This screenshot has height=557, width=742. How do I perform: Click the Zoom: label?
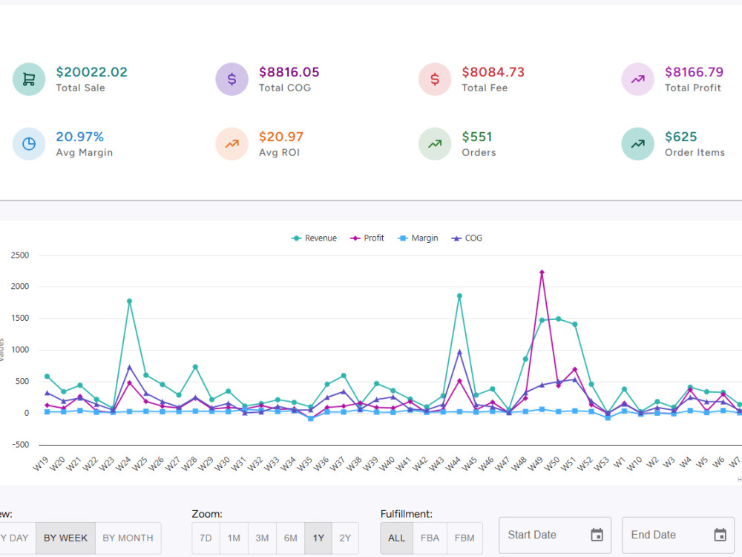point(207,514)
